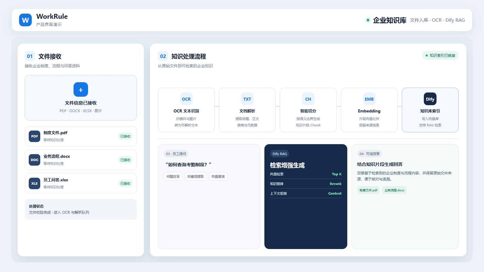This screenshot has width=484, height=272.
Task: Click the green dot beside 企业知识库
Action: point(368,20)
